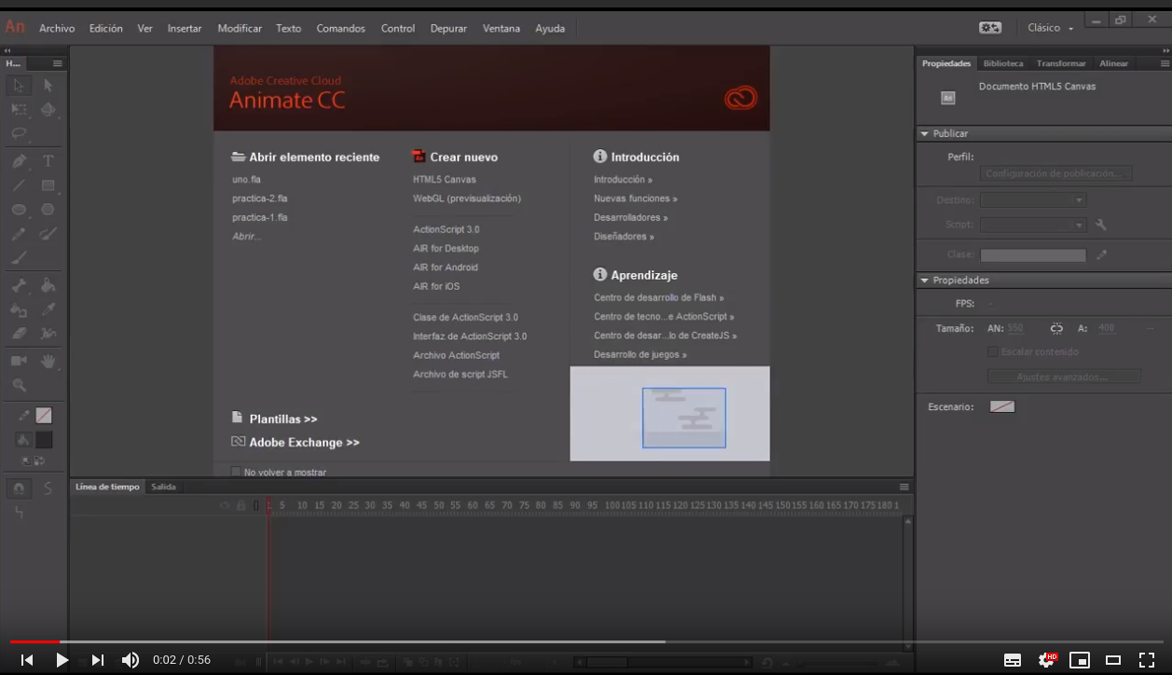Pick the Width tool
Viewport: 1172px width, 675px height.
(48, 333)
